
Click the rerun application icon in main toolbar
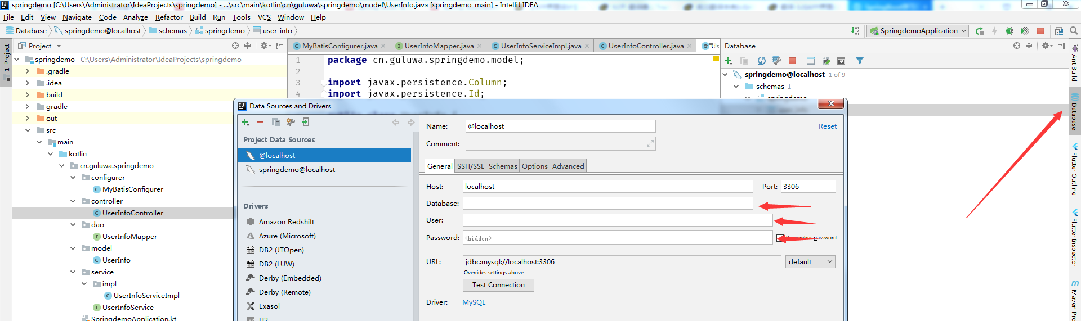point(980,31)
